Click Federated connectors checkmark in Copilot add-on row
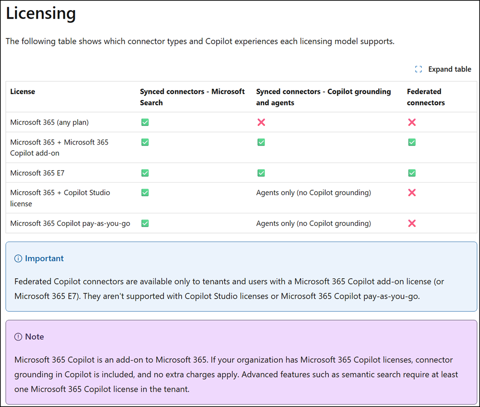Image resolution: width=480 pixels, height=407 pixels. click(x=412, y=142)
